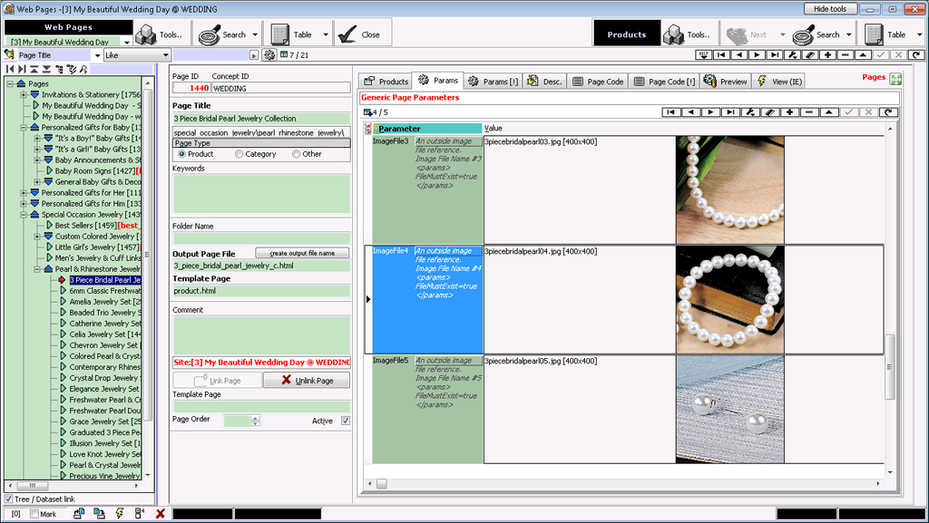
Task: Toggle the Tree / Dataset link checkbox
Action: coord(9,499)
